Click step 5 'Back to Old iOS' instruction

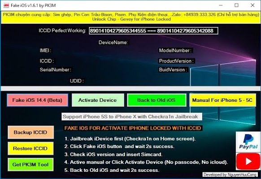112,170
